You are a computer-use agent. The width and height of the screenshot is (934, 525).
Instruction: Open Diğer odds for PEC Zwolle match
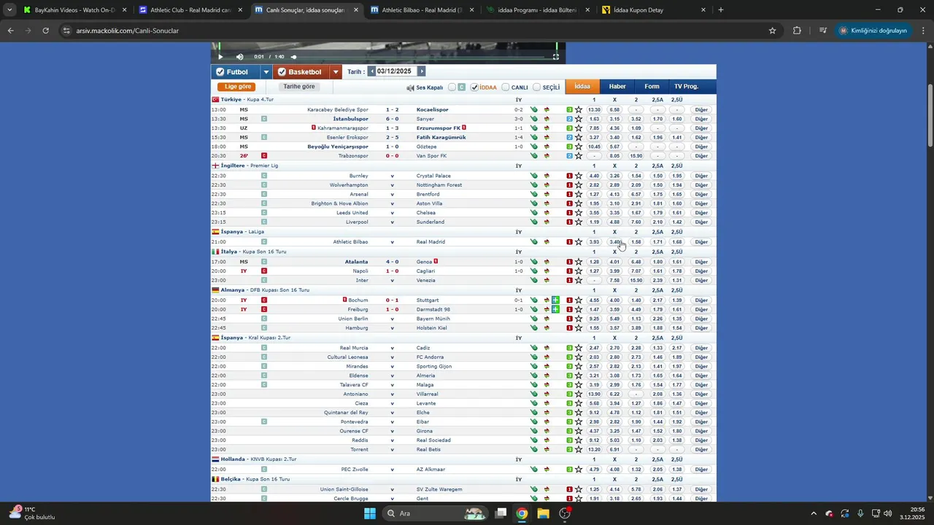pos(701,470)
